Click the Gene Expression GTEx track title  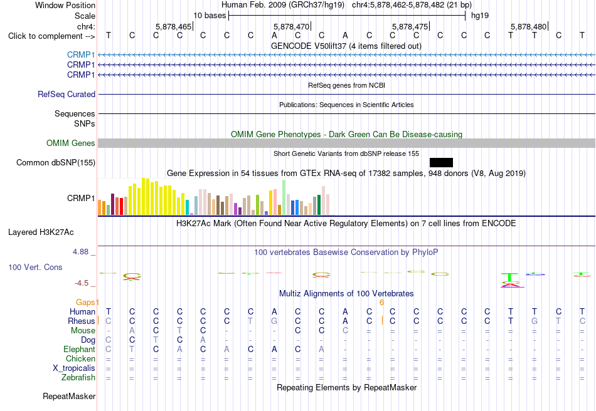(x=346, y=174)
